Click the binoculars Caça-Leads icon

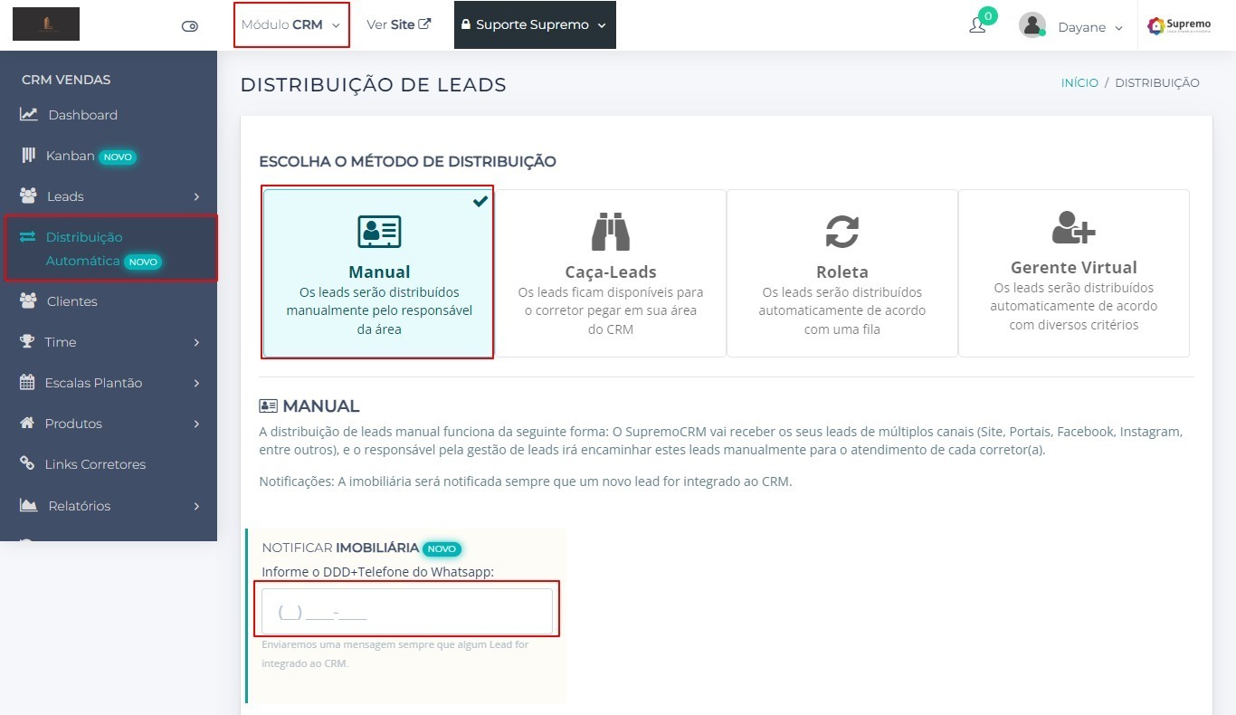point(611,232)
